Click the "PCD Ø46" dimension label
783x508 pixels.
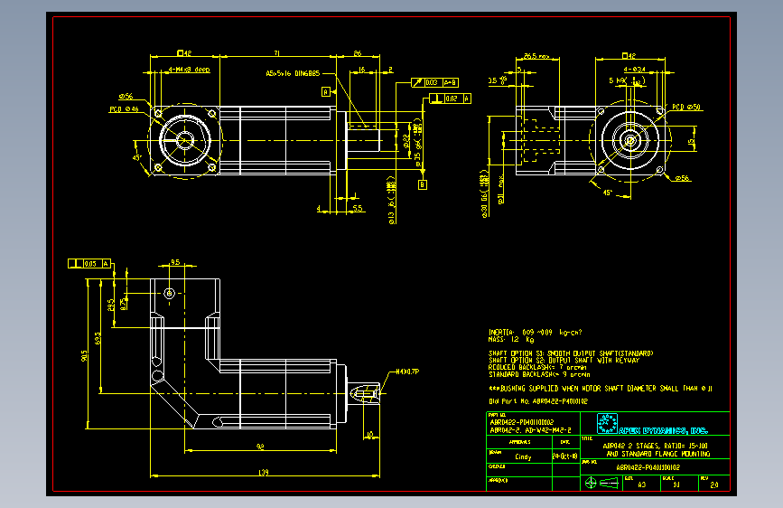124,109
